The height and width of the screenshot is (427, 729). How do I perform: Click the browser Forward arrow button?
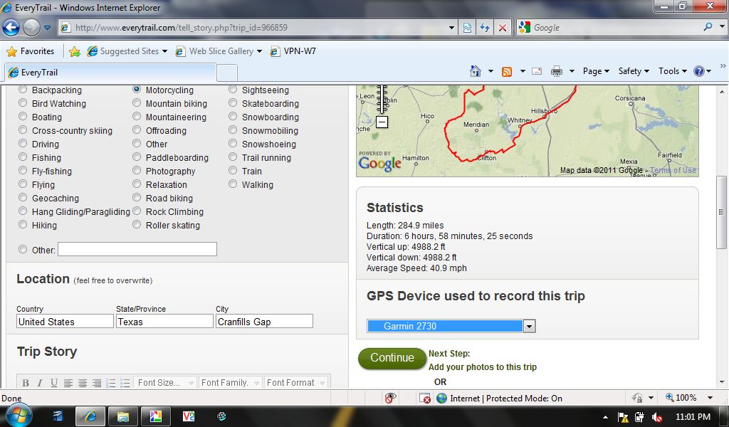point(31,28)
